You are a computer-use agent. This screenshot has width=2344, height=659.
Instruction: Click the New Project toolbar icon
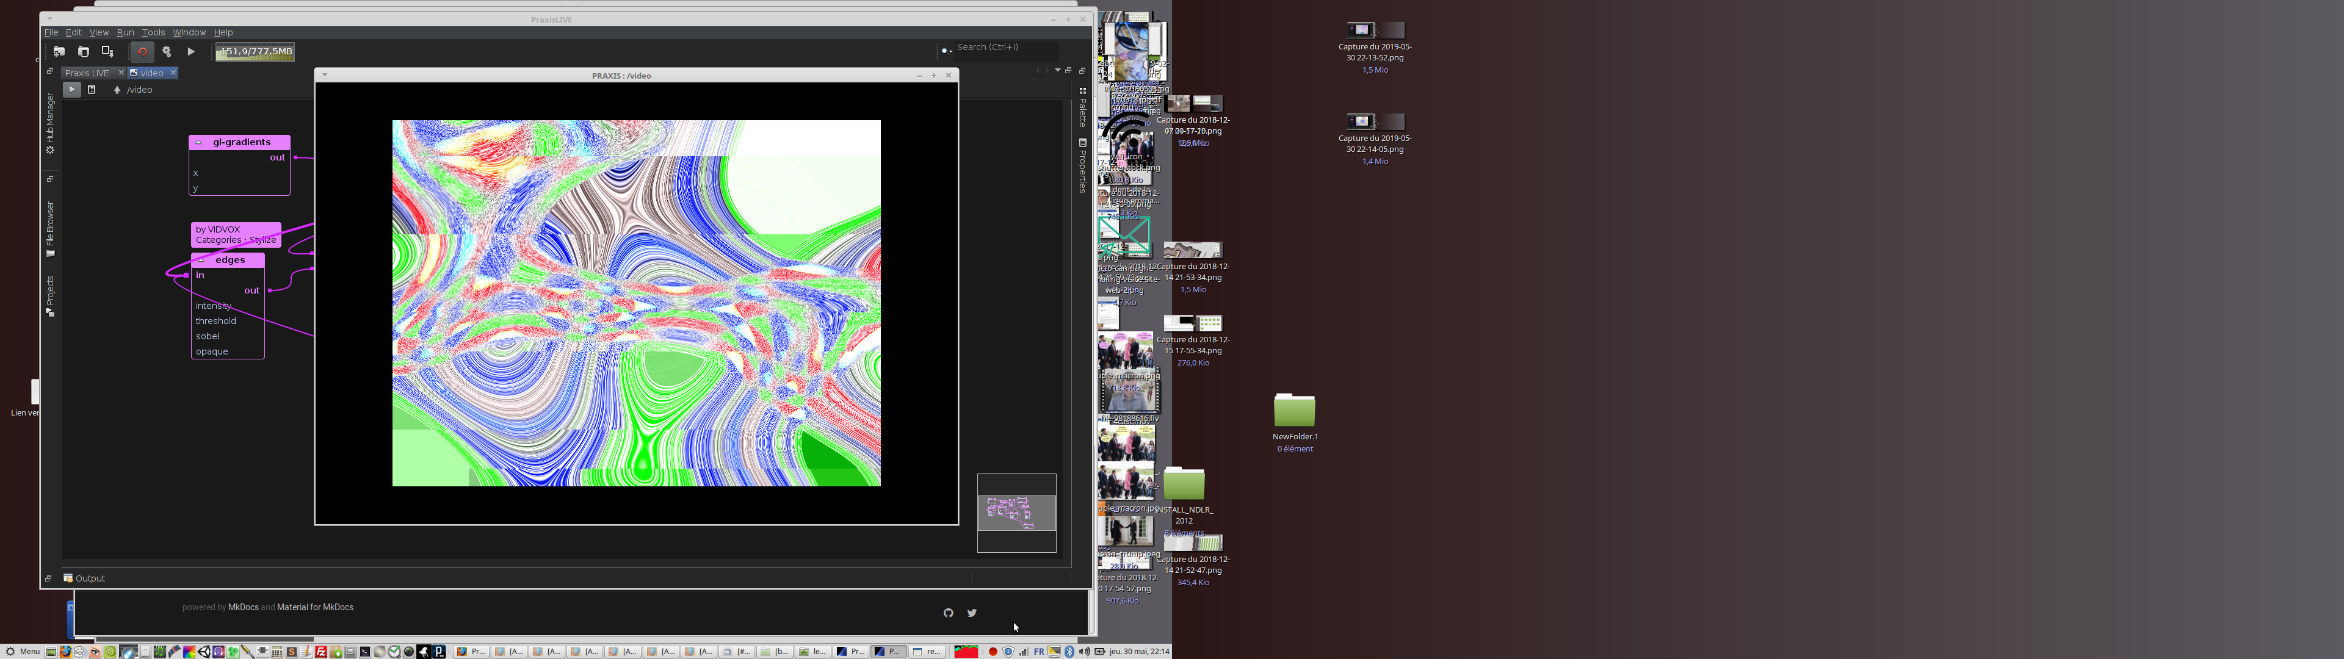point(59,52)
